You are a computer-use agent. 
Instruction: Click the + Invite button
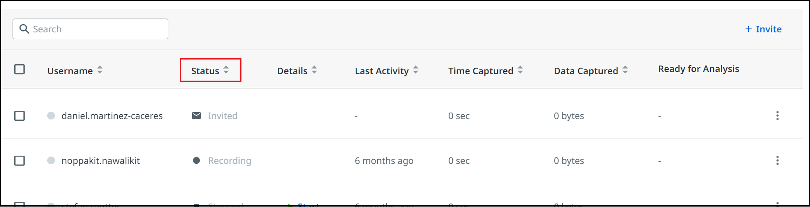(x=763, y=29)
